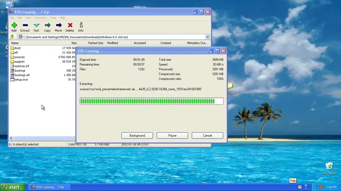Open the address path dropdown arrow

[207, 37]
